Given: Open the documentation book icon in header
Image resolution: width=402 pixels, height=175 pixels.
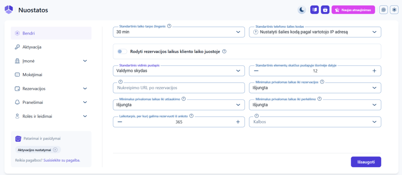Looking at the screenshot, I should [x=314, y=10].
